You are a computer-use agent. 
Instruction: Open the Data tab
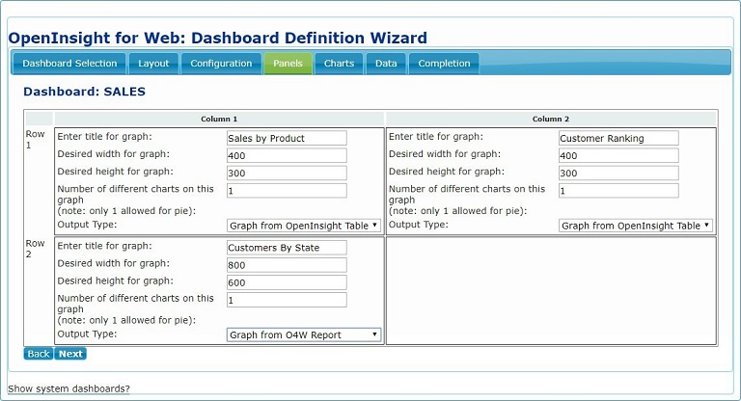pyautogui.click(x=386, y=64)
